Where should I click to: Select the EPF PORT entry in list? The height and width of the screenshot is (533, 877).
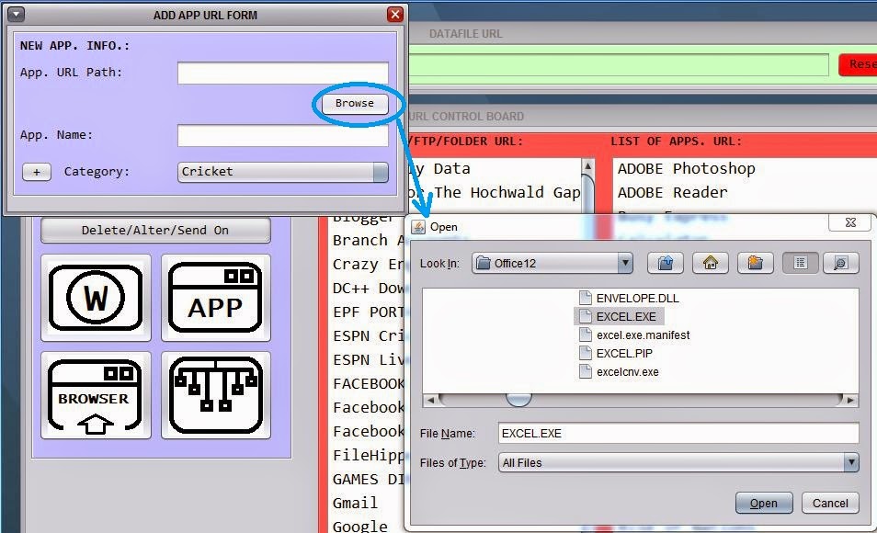[369, 312]
